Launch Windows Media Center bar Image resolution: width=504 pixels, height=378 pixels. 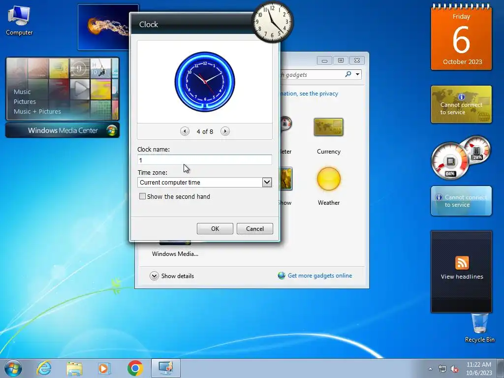tap(63, 130)
